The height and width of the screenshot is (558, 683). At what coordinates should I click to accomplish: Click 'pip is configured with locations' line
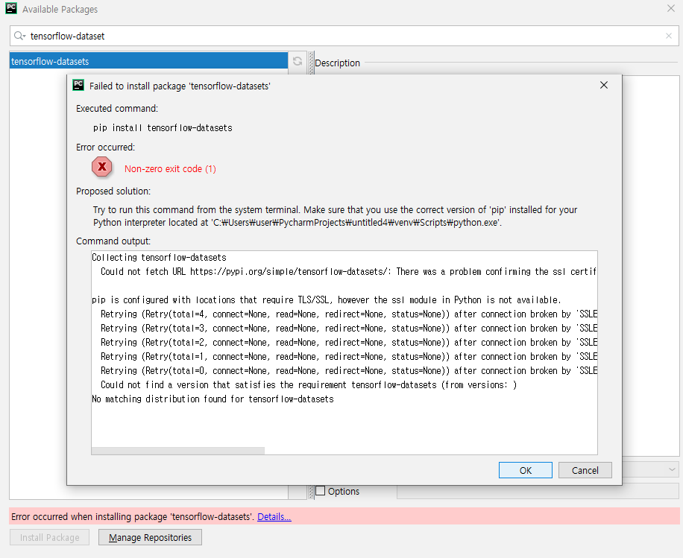pyautogui.click(x=327, y=300)
